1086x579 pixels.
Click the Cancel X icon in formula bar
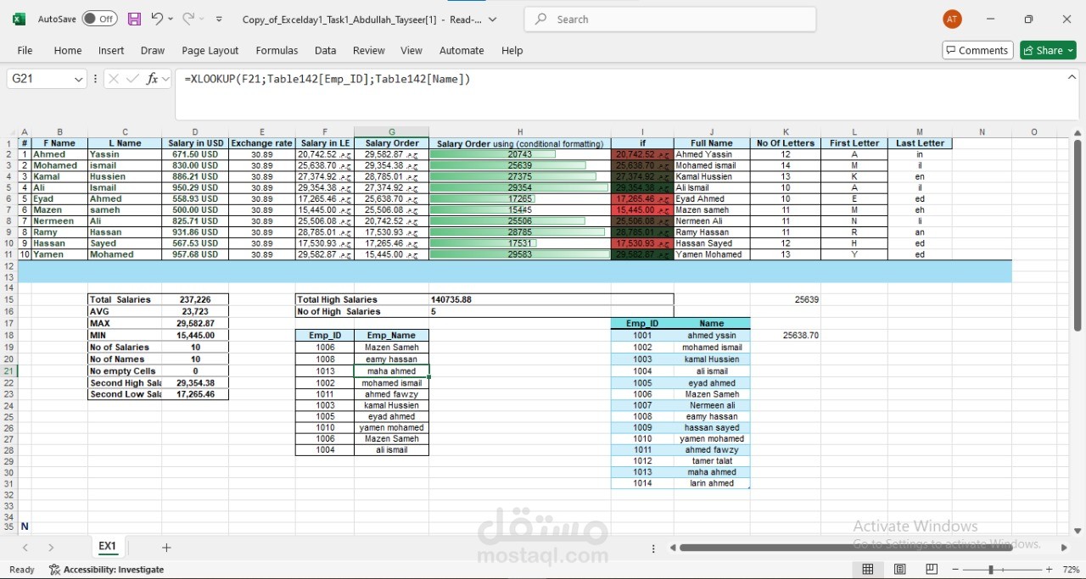point(113,79)
